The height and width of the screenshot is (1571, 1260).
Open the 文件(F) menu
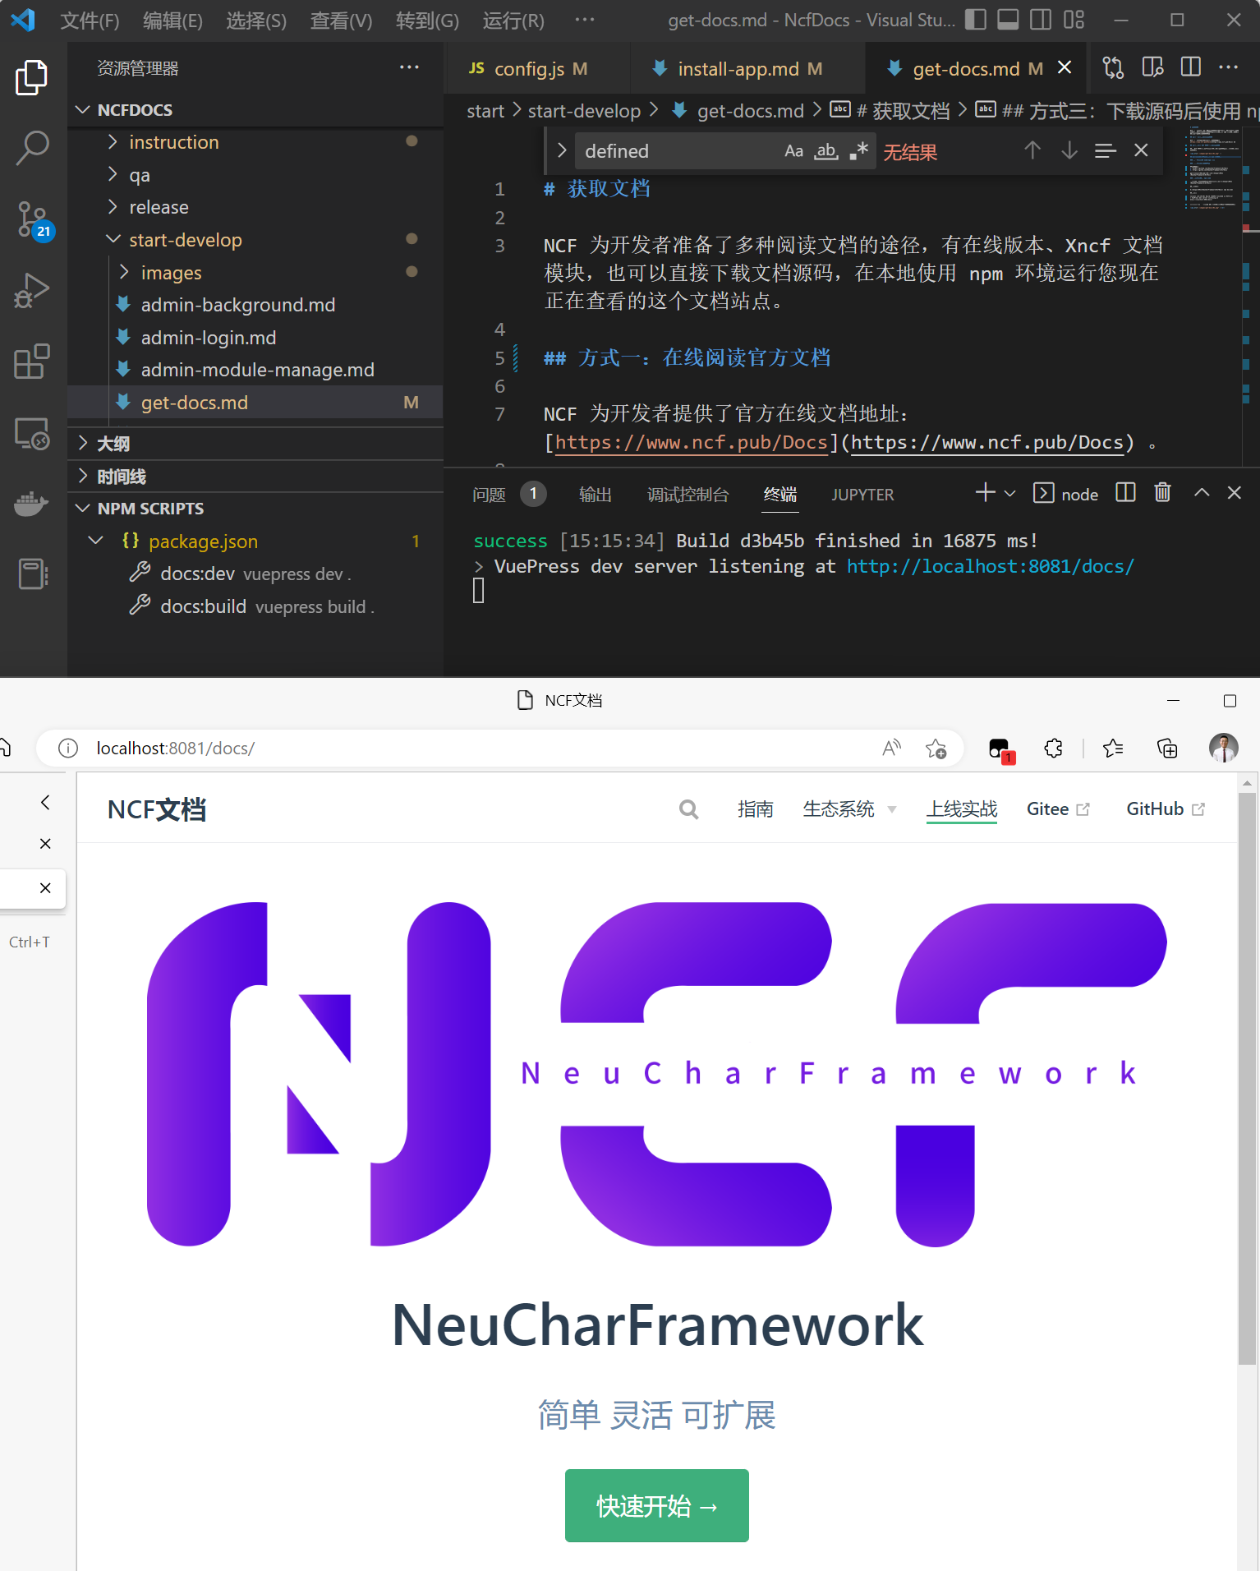(90, 21)
